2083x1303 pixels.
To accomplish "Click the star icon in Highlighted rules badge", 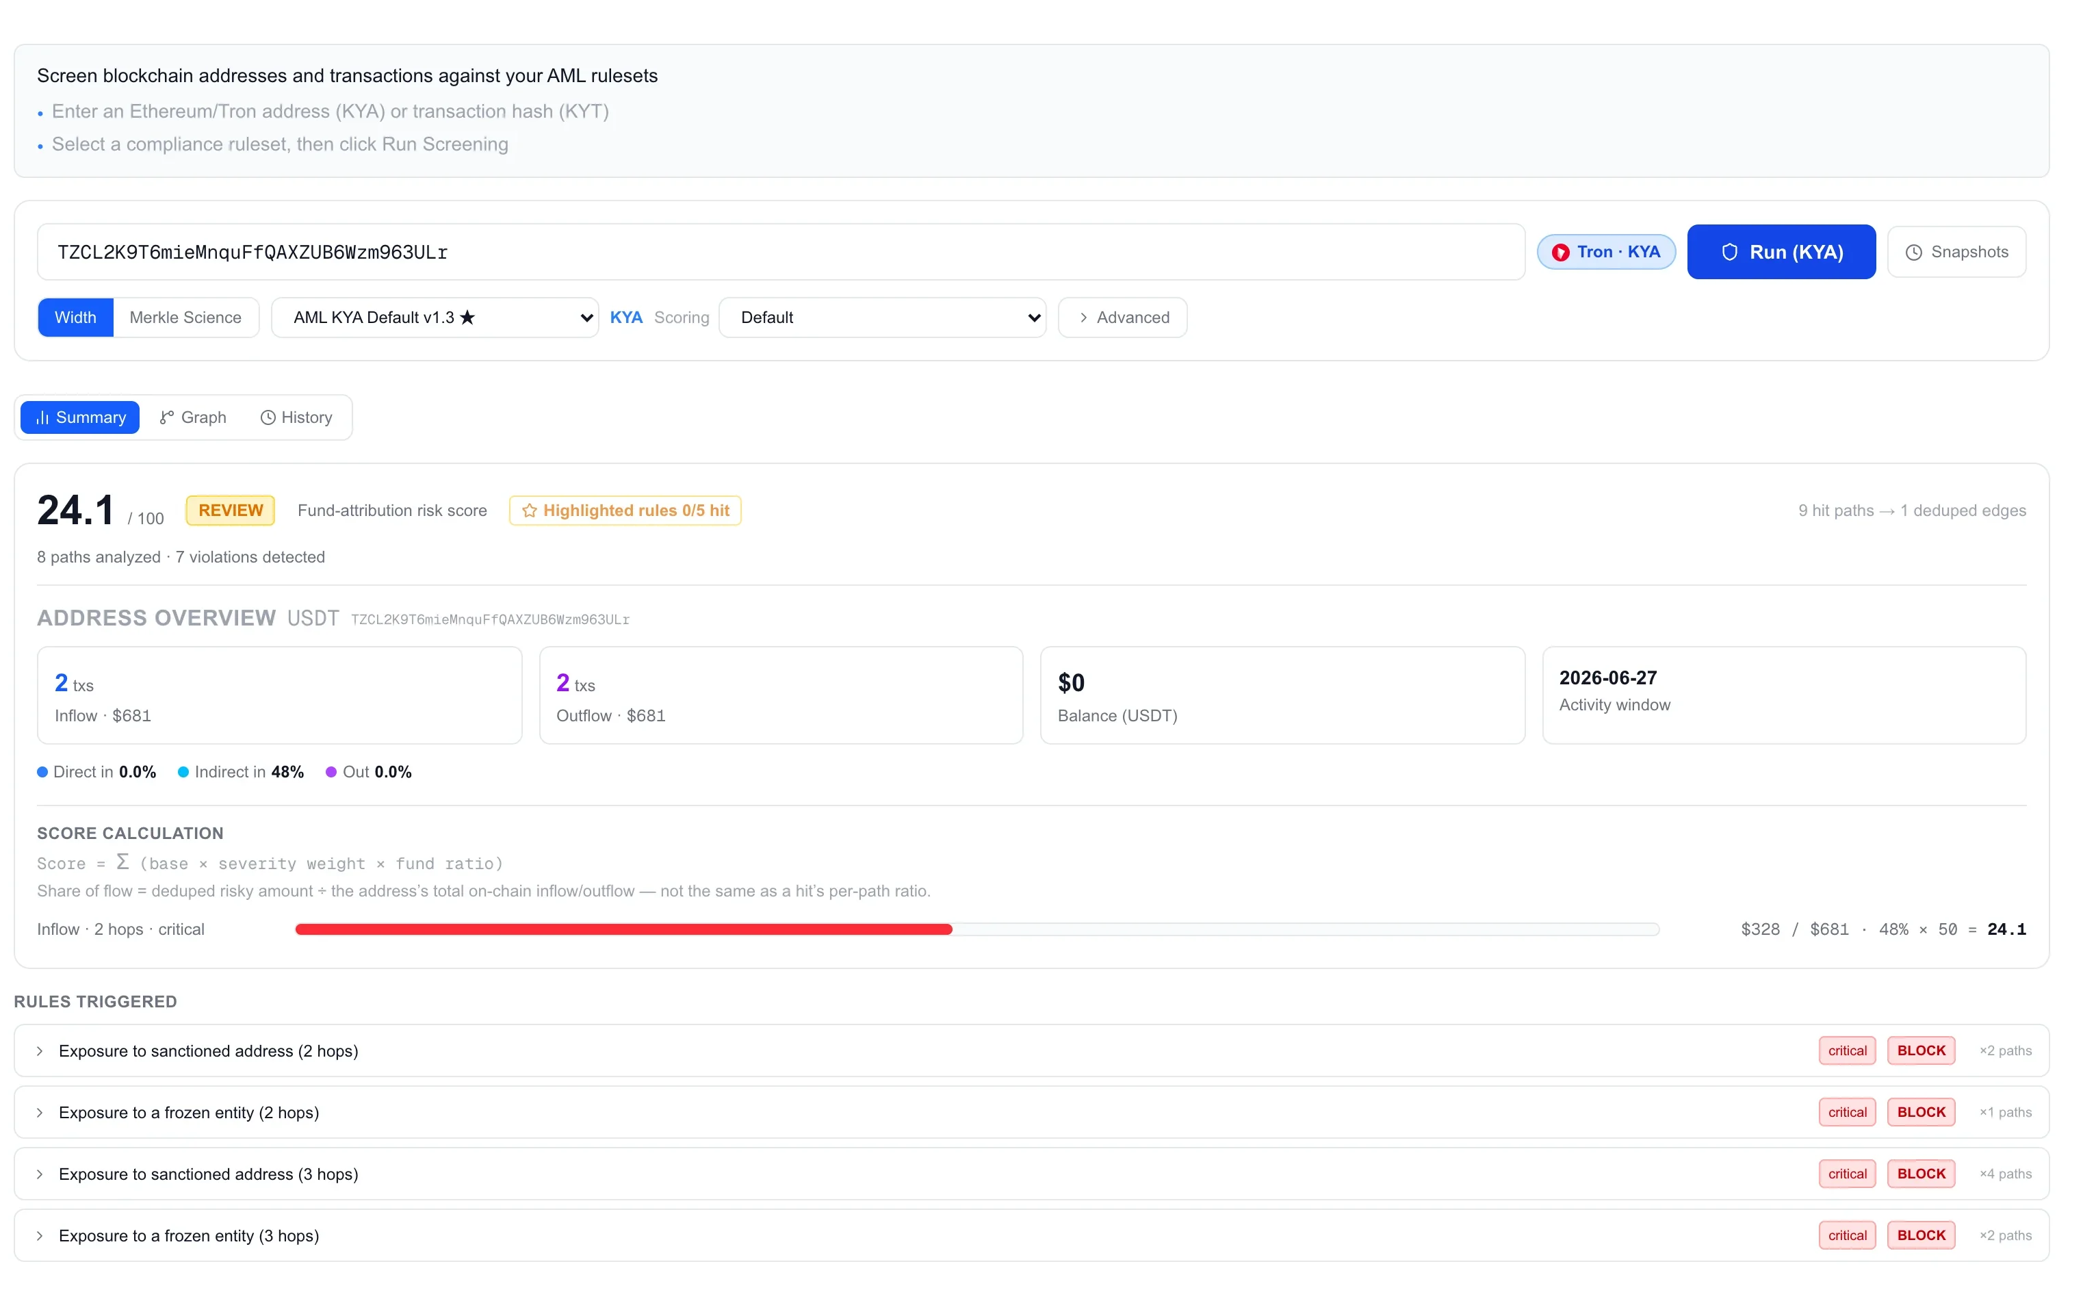I will pyautogui.click(x=529, y=511).
